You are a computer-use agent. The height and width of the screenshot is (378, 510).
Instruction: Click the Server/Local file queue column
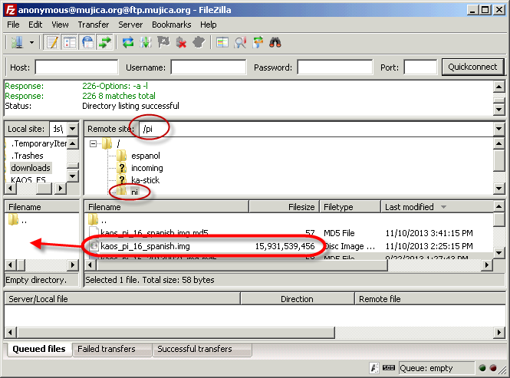click(122, 299)
